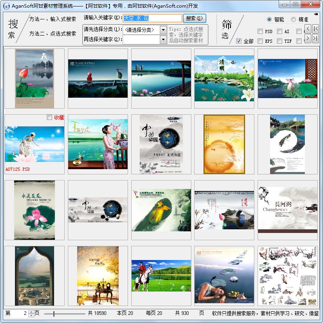Screen dimensions: 323x323
Task: Open the ink brush swirl garden thumbnail
Action: [287, 144]
